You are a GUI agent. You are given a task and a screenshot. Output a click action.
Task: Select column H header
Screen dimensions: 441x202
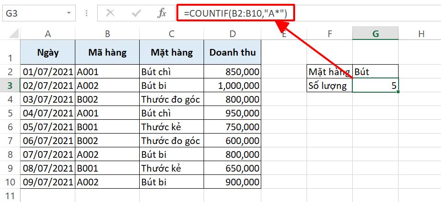[421, 34]
